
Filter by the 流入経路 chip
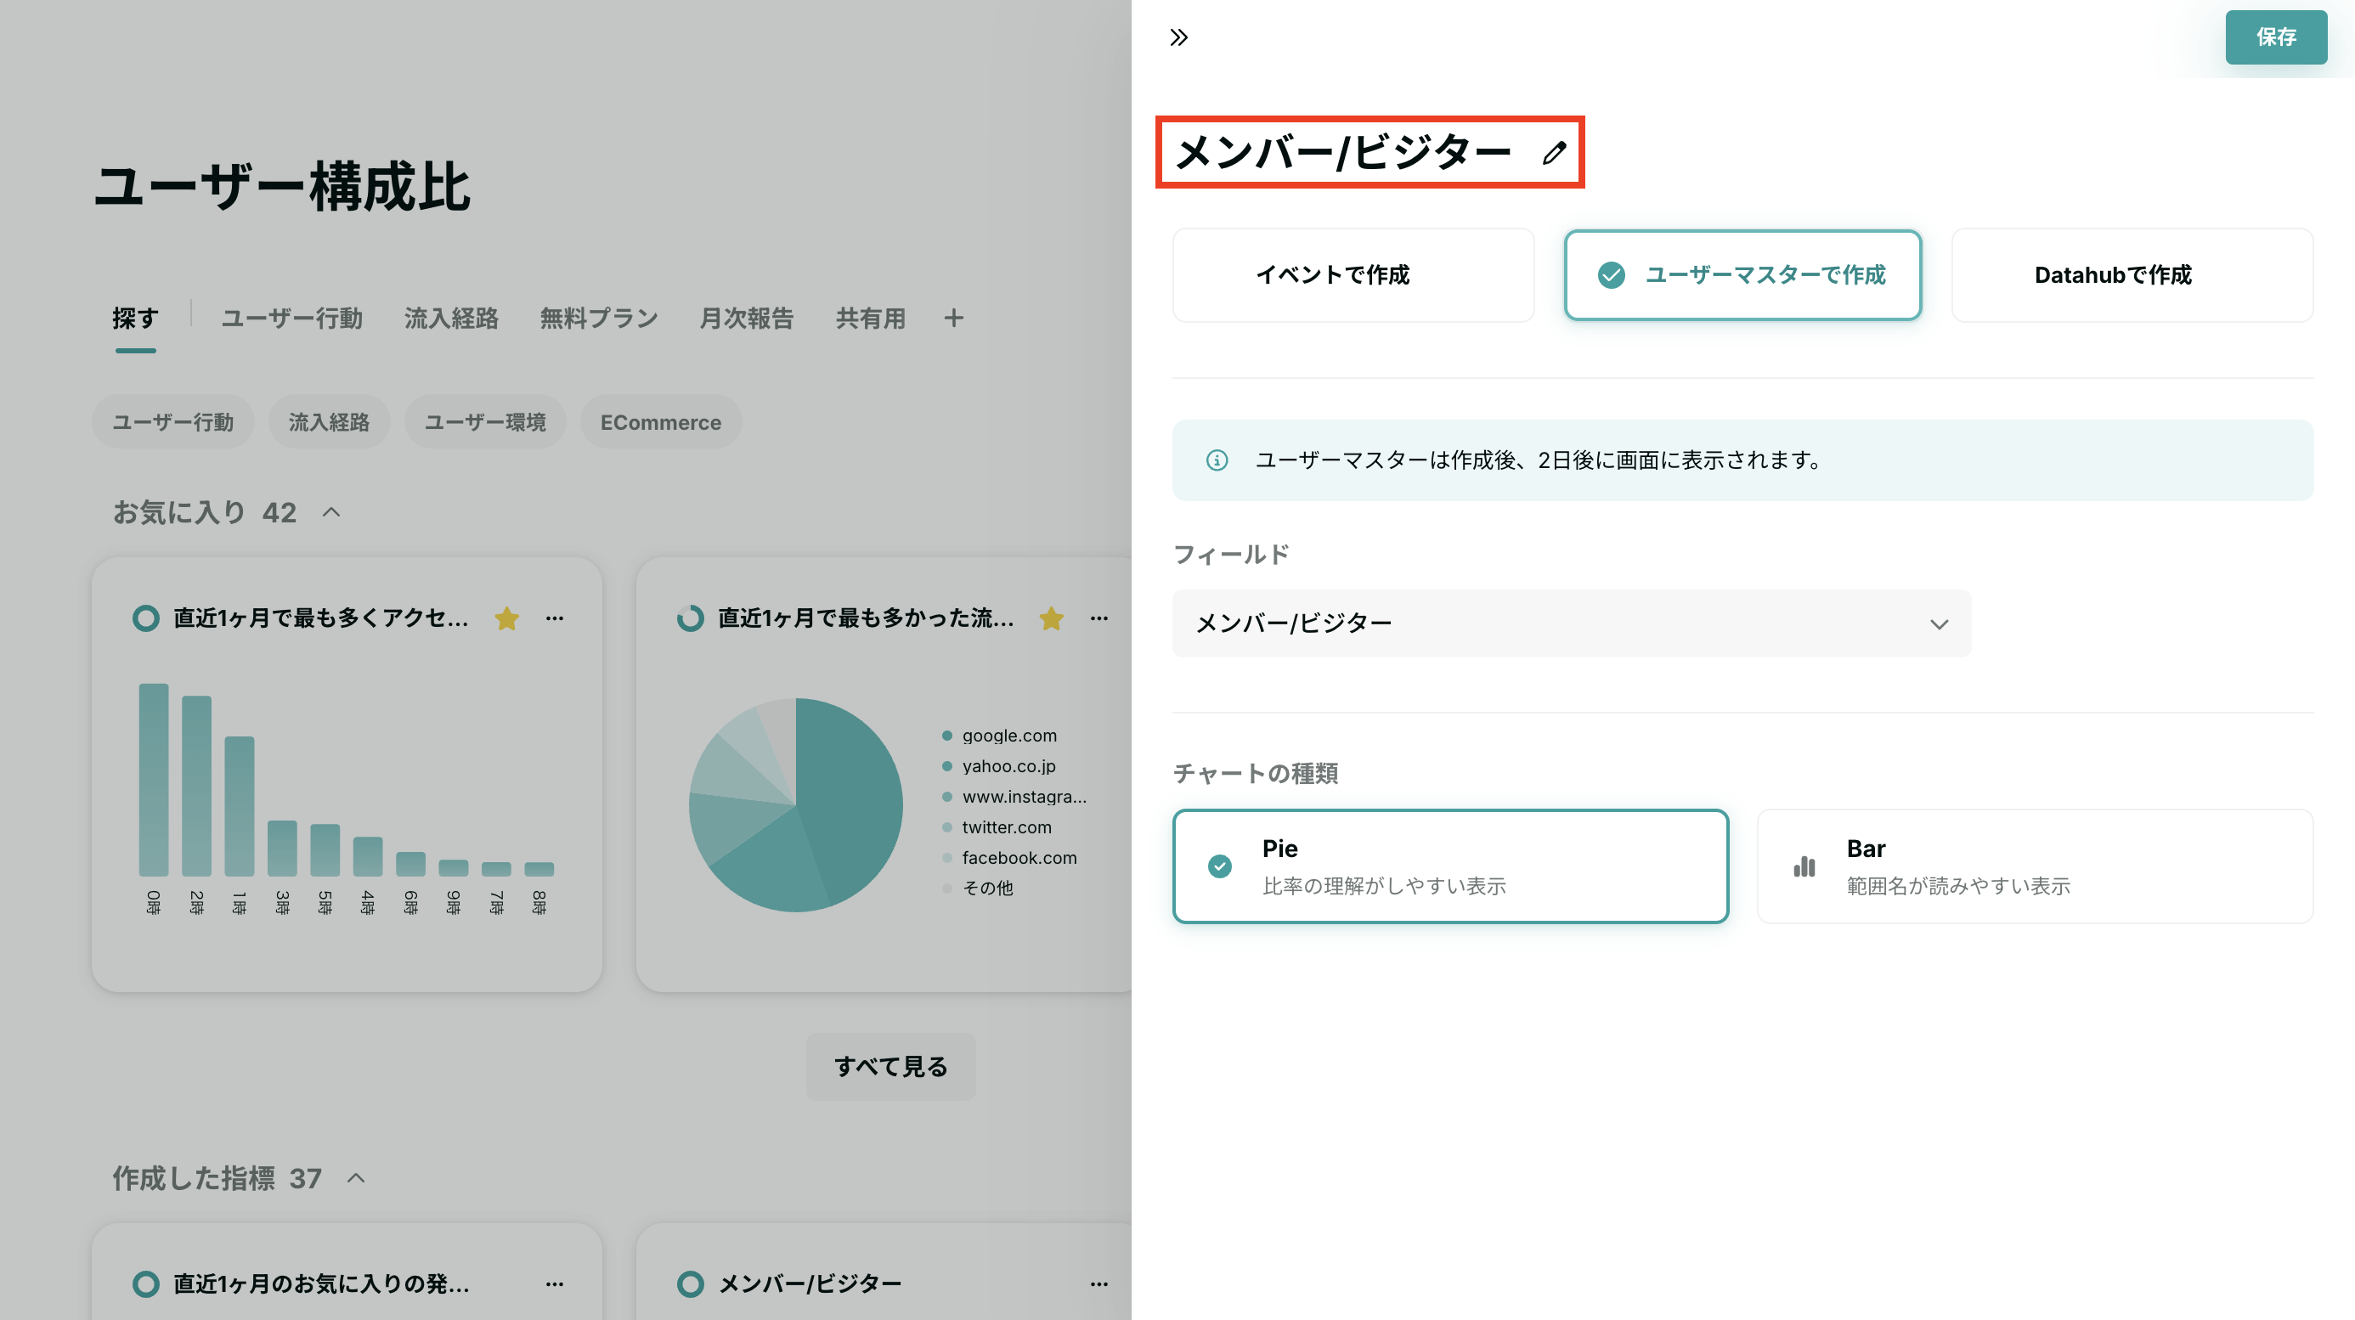(x=329, y=422)
